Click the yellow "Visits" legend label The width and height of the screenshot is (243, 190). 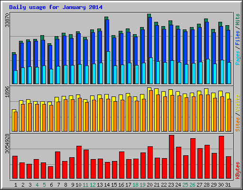pos(238,103)
